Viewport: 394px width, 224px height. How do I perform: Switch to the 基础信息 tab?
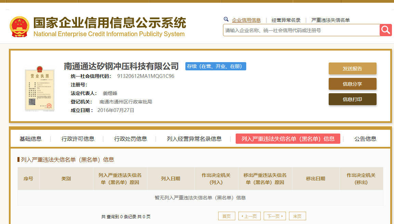(x=31, y=139)
